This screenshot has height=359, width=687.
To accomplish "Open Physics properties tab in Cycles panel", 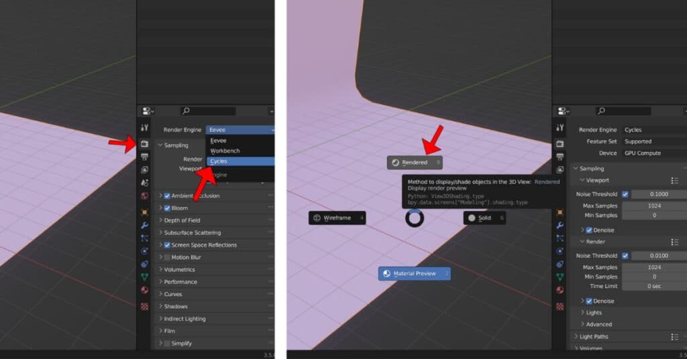I will click(560, 251).
